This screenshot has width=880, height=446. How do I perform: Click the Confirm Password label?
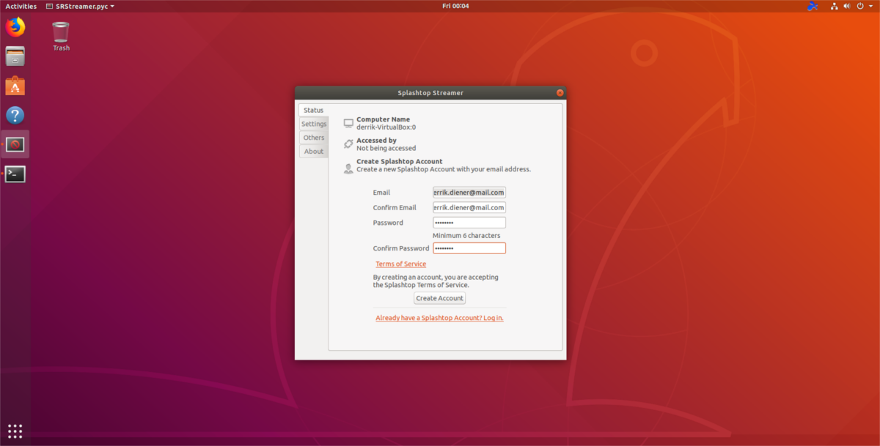401,248
